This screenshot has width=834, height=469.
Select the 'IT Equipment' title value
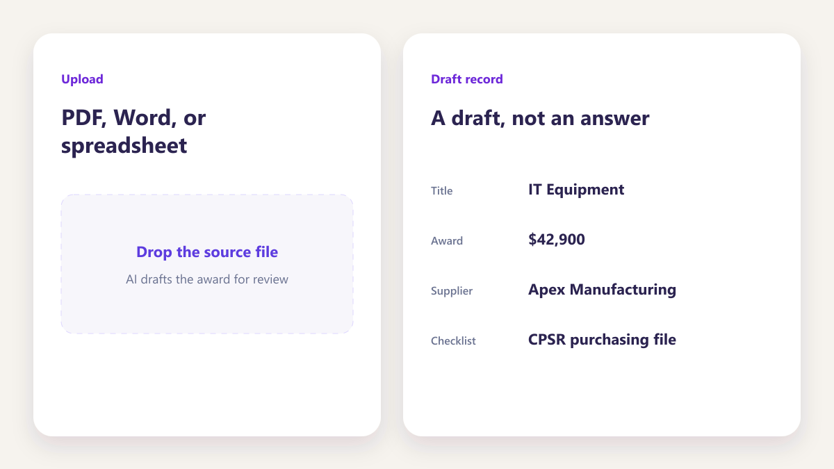(x=576, y=189)
